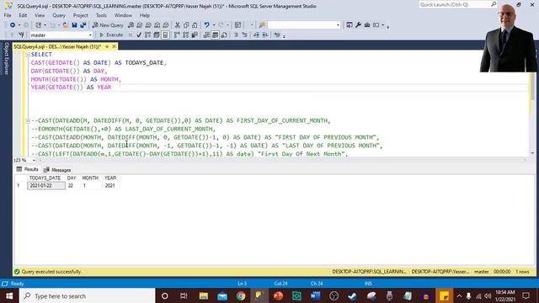539x303 pixels.
Task: Select Results to Grid mode
Action: tap(216, 35)
